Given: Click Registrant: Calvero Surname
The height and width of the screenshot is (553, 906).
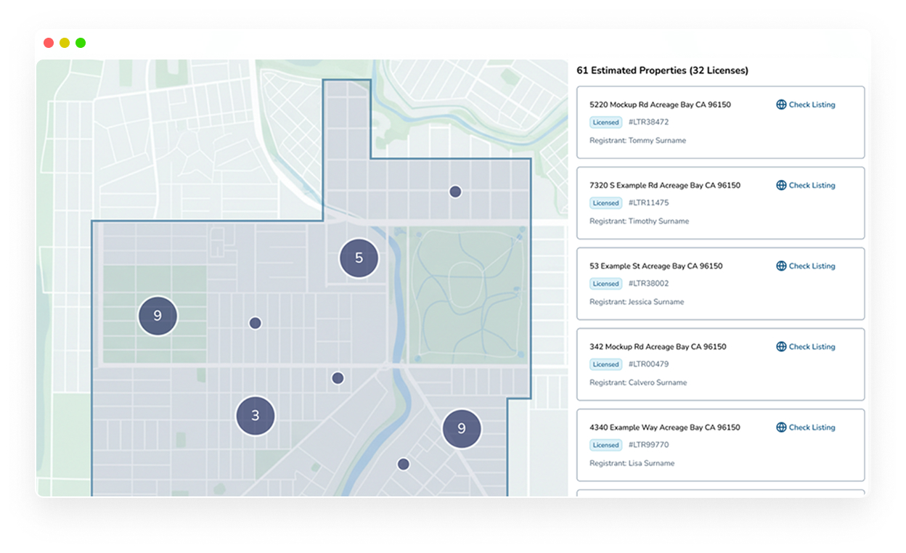Looking at the screenshot, I should click(638, 382).
